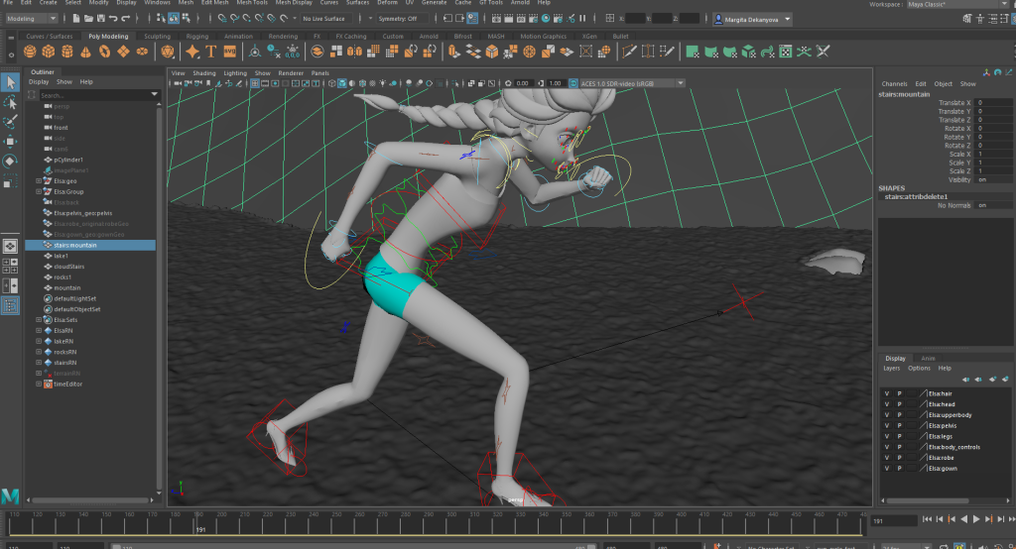Expand the stairsRN reference node

coord(39,363)
